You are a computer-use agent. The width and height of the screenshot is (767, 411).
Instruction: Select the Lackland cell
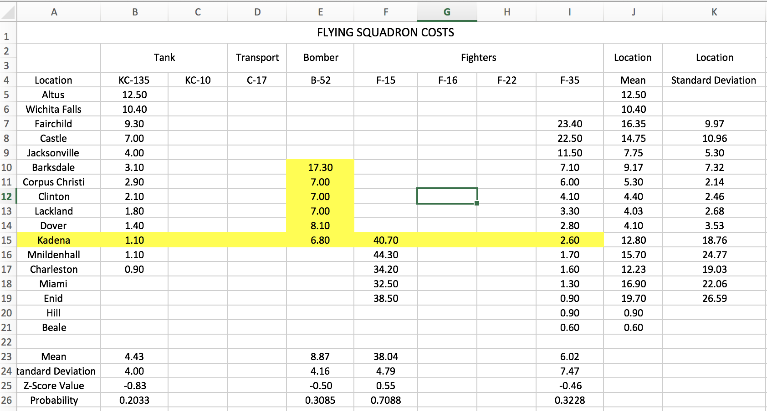coord(59,211)
